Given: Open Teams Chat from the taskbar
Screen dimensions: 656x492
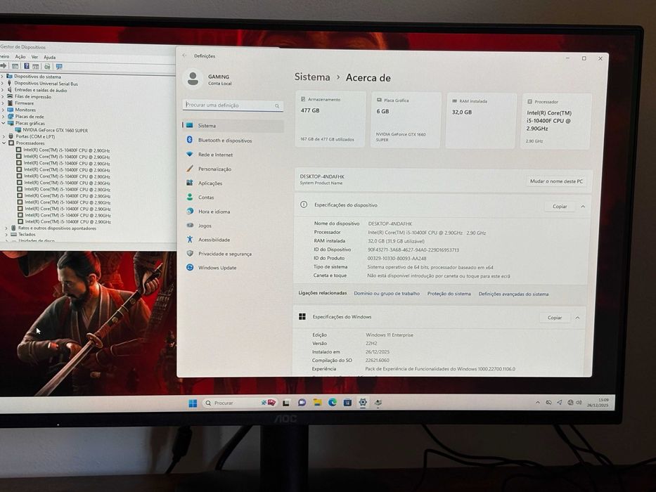Looking at the screenshot, I should click(302, 403).
